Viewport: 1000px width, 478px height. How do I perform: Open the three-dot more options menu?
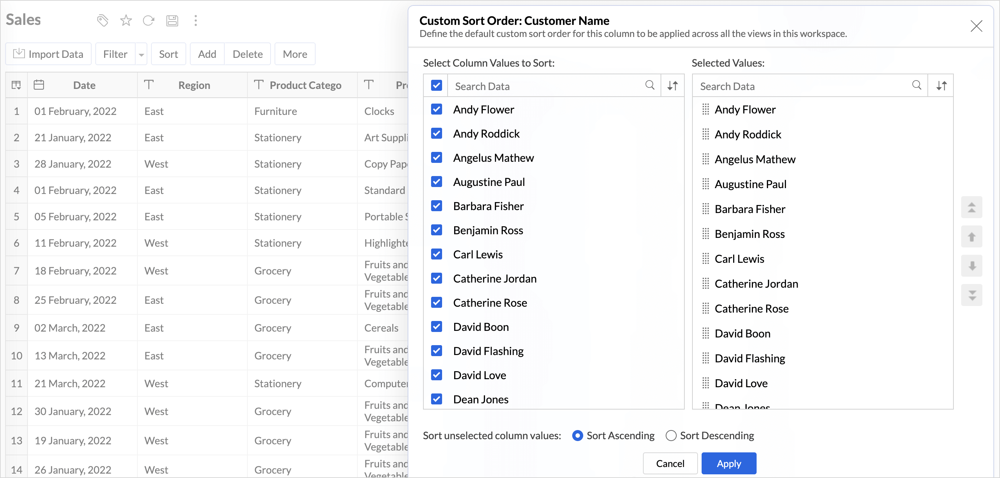point(196,20)
